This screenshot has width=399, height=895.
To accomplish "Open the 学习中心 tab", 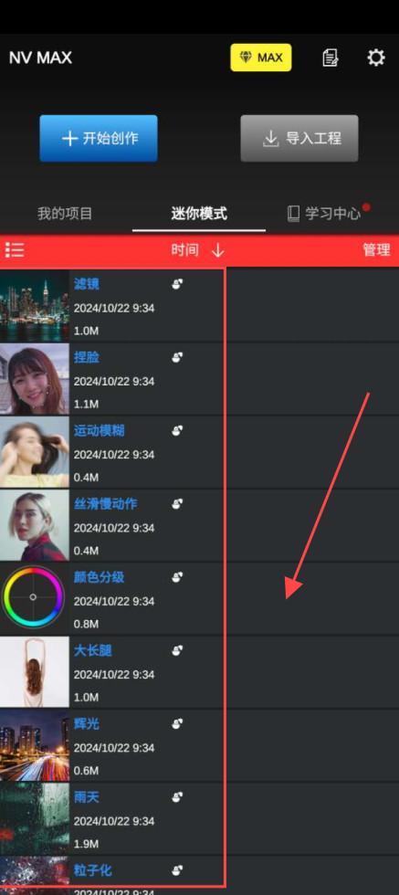I will pos(332,214).
